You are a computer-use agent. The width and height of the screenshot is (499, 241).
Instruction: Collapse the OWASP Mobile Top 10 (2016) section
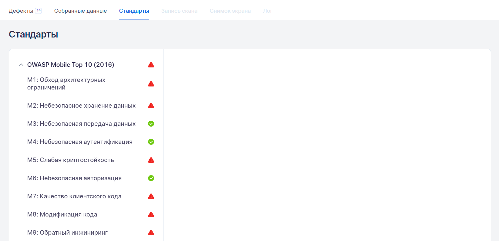[21, 65]
